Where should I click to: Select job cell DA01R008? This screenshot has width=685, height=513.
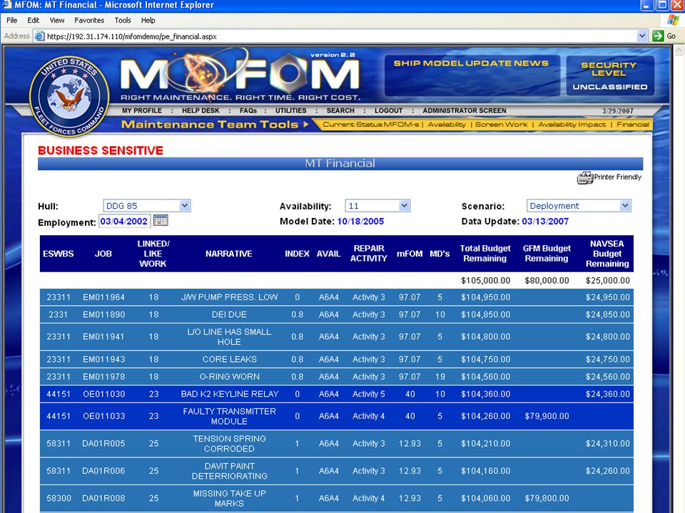click(103, 498)
